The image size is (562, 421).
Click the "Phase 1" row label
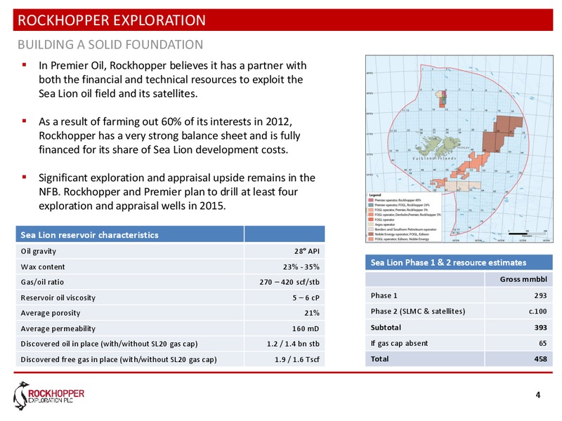(x=384, y=295)
